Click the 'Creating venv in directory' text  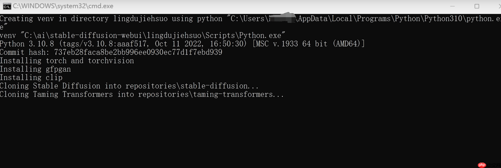click(54, 19)
